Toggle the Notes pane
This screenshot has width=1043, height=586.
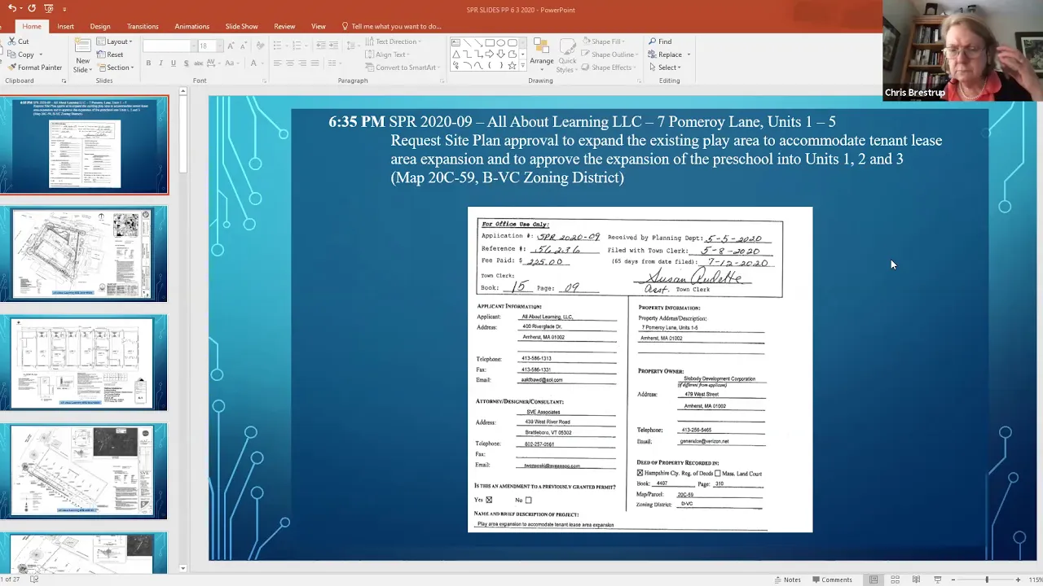pos(787,579)
